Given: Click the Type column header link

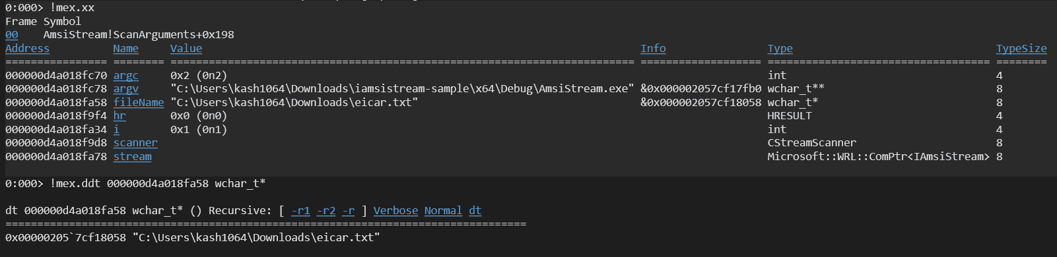Looking at the screenshot, I should tap(780, 49).
